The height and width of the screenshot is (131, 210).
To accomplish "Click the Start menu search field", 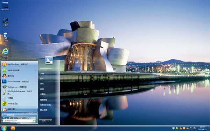I will 19,121.
